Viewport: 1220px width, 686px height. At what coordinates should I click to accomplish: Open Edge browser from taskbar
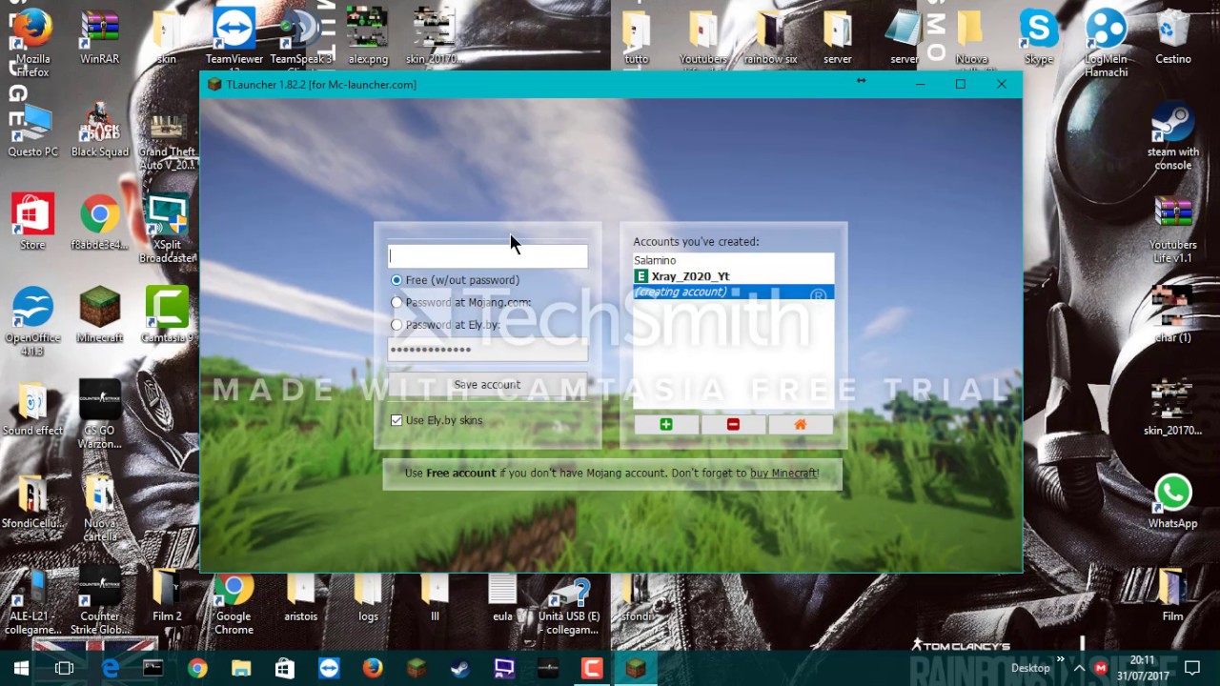(x=111, y=669)
